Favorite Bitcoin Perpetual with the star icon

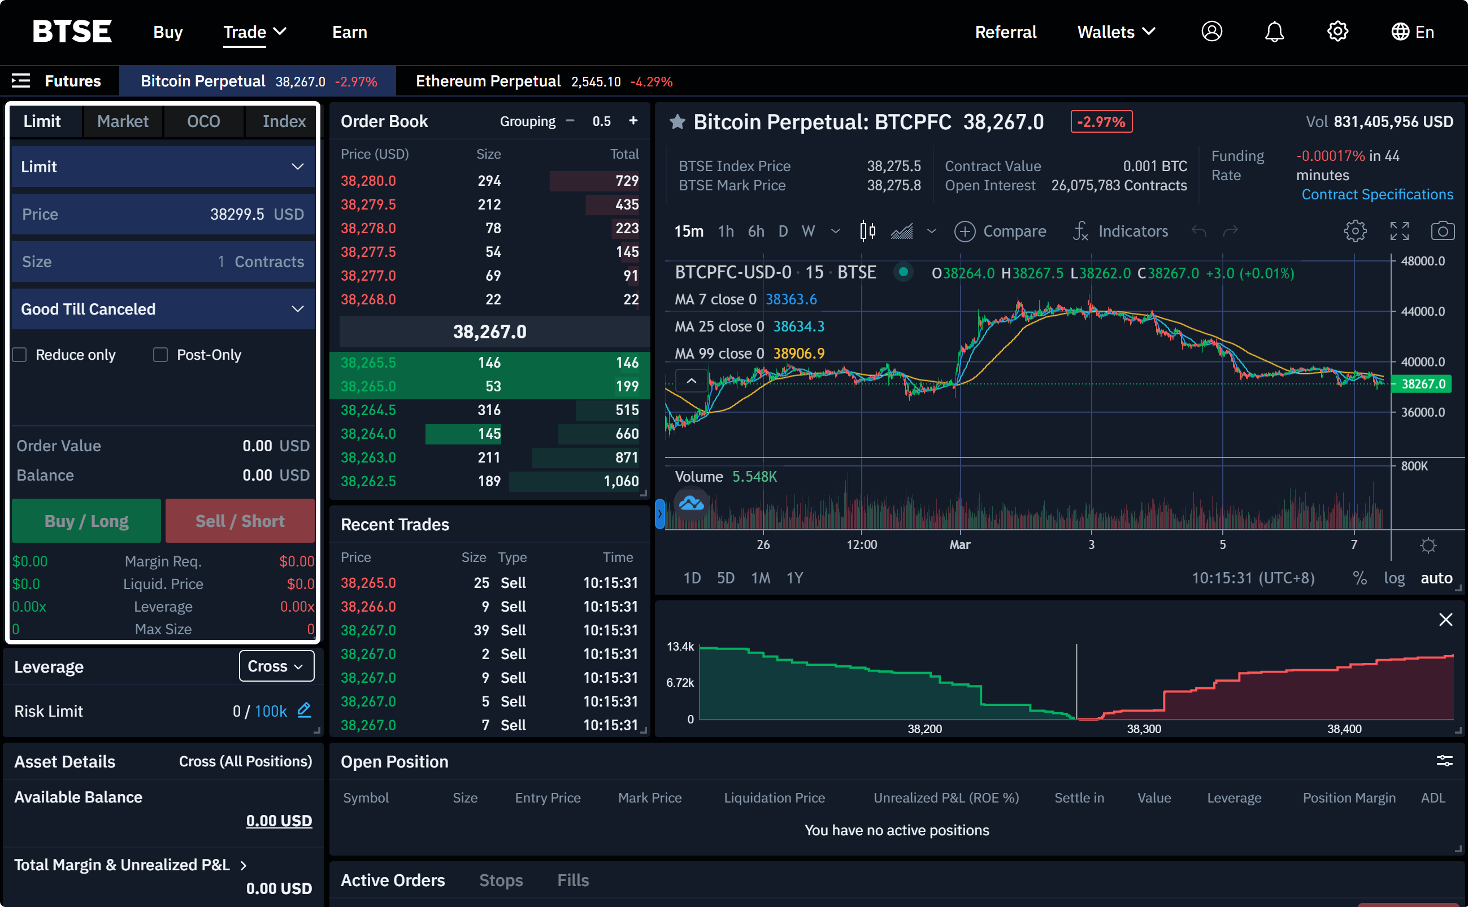pyautogui.click(x=677, y=122)
